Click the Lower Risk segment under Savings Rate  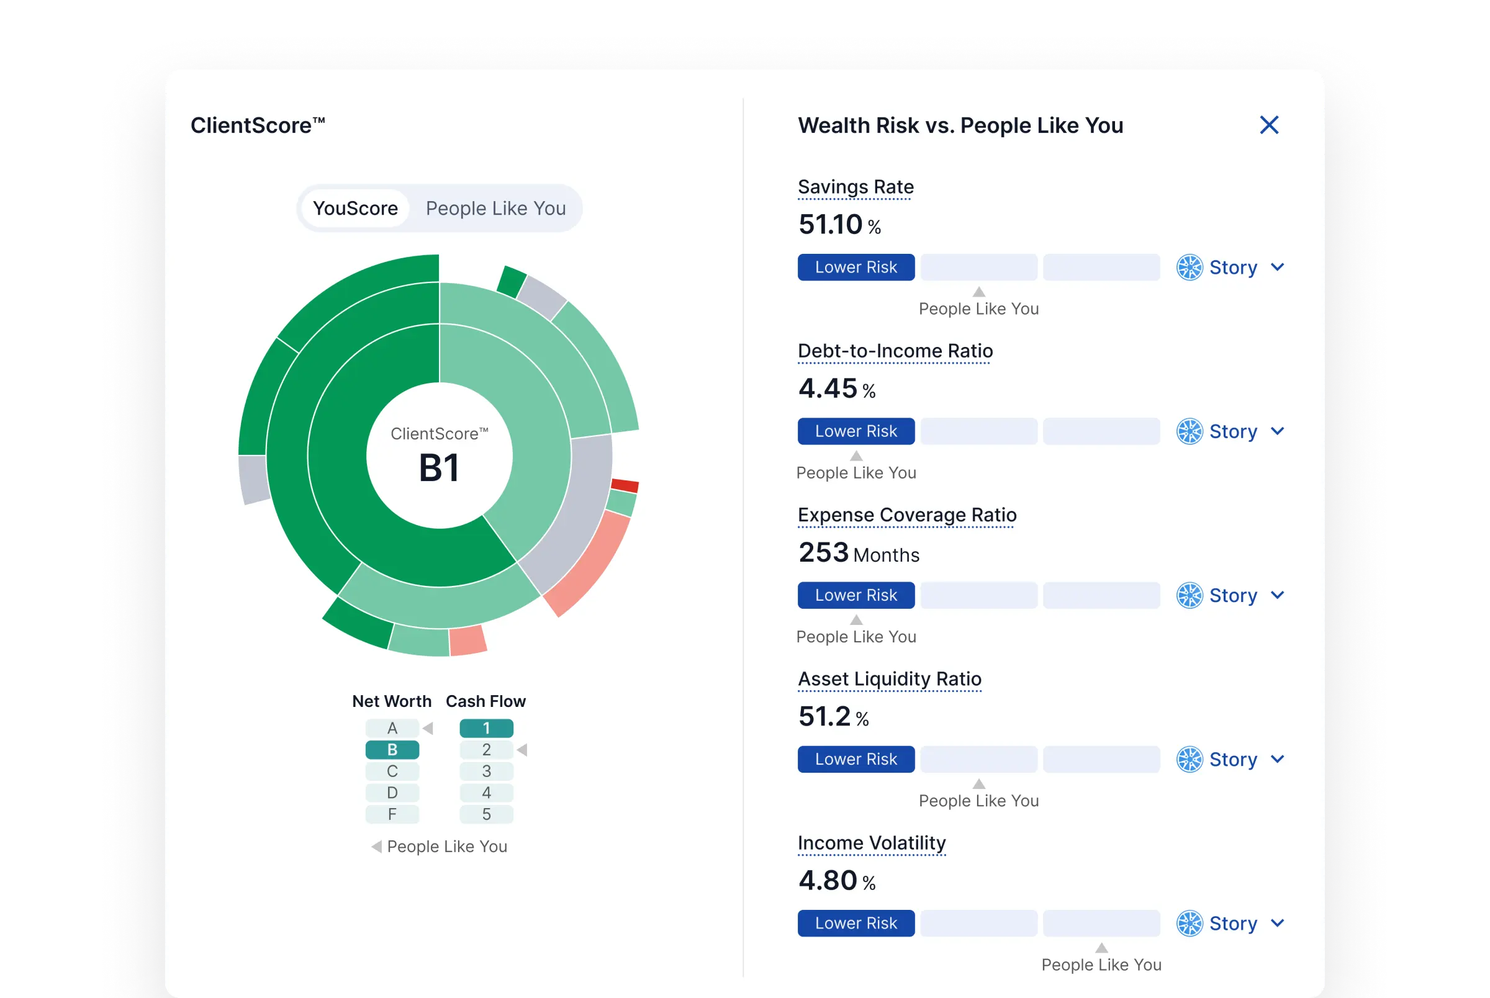pos(856,267)
